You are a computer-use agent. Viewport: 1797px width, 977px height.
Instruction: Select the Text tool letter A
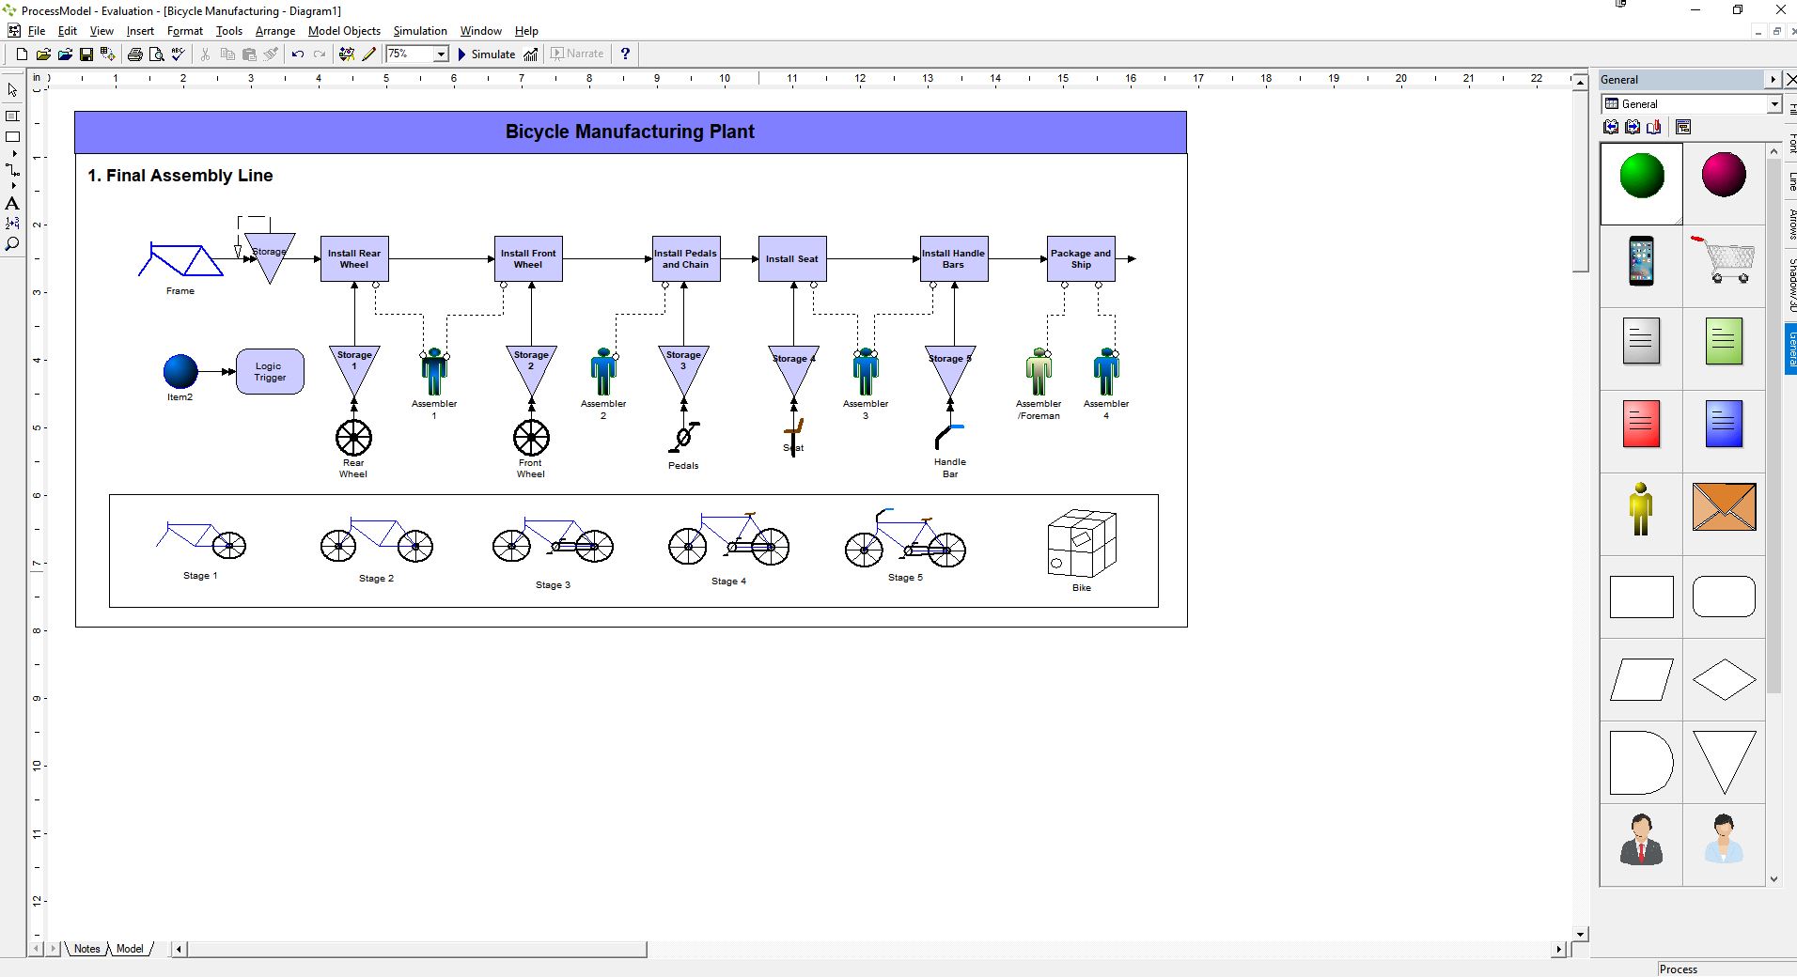[12, 203]
